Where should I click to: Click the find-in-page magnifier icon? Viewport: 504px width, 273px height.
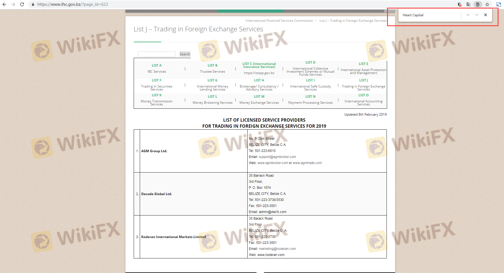point(478,4)
